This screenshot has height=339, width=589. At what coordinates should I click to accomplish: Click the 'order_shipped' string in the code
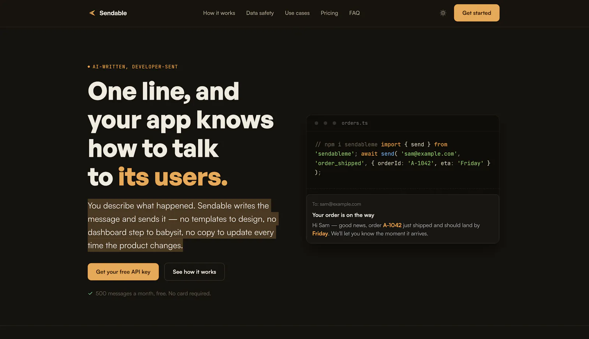tap(339, 163)
